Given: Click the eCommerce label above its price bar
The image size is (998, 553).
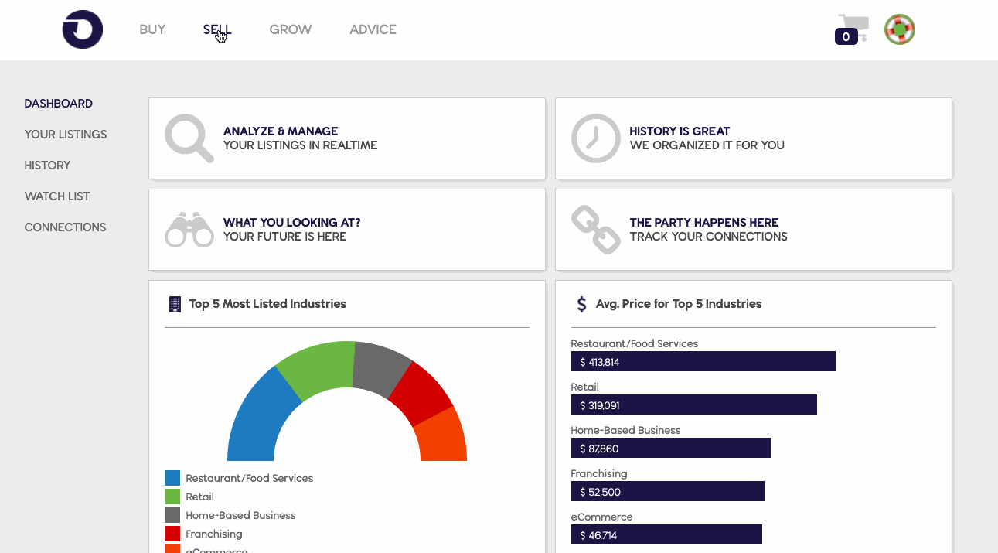Looking at the screenshot, I should coord(602,517).
